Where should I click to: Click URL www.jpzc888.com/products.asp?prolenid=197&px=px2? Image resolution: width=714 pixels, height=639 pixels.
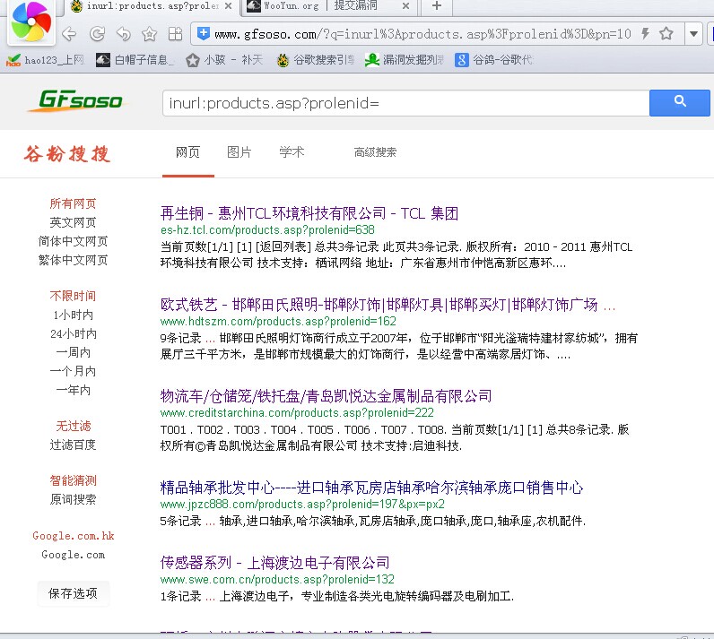[302, 505]
